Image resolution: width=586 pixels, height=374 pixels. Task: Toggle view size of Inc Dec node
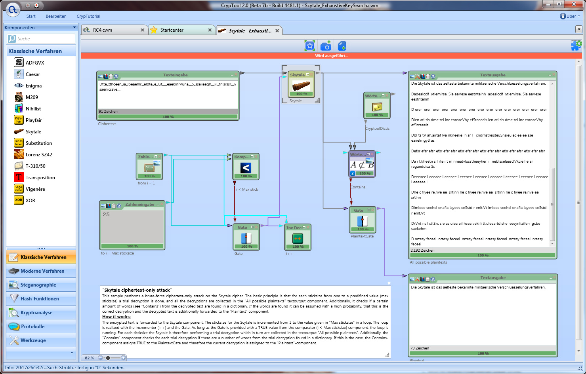tap(304, 227)
